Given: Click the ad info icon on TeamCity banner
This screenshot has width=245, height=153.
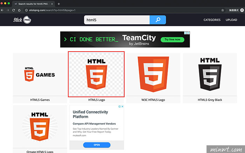Looking at the screenshot, I should point(185,33).
